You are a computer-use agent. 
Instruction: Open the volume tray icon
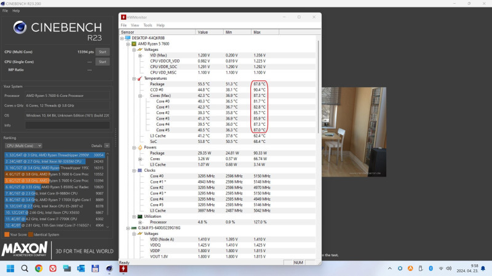point(449,269)
